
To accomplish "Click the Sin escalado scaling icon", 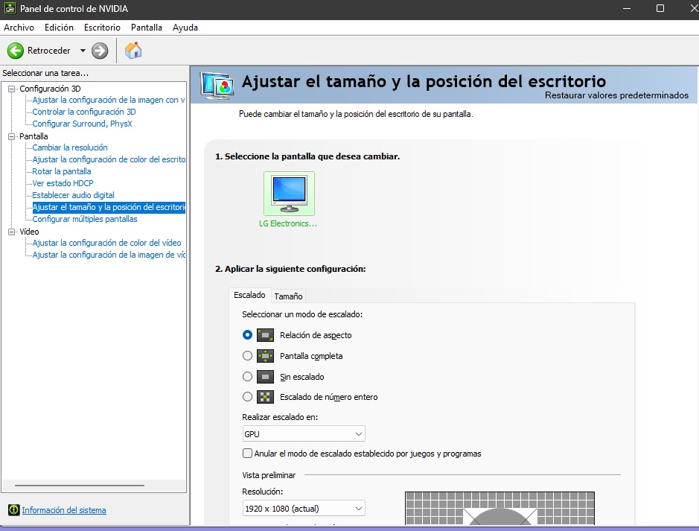I will (265, 377).
